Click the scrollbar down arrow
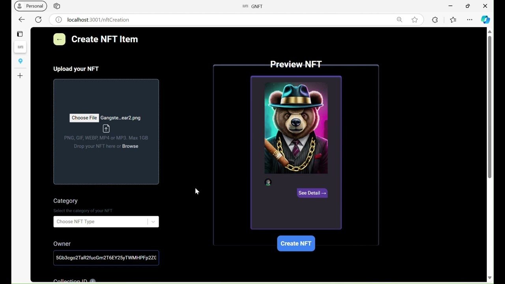The height and width of the screenshot is (284, 505). pos(490,278)
